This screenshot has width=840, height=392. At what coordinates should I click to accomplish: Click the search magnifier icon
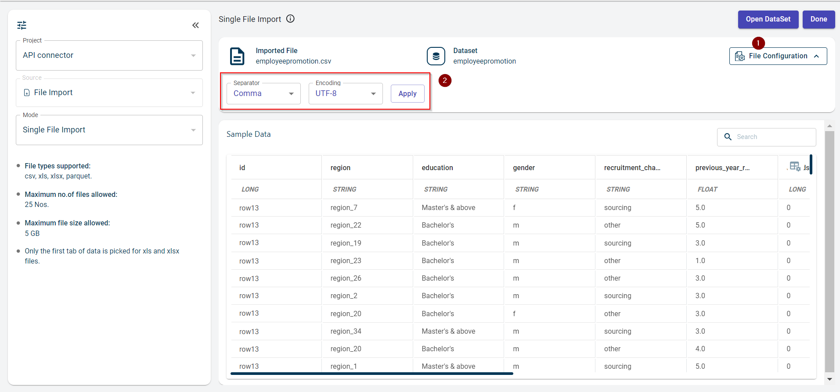pos(728,137)
